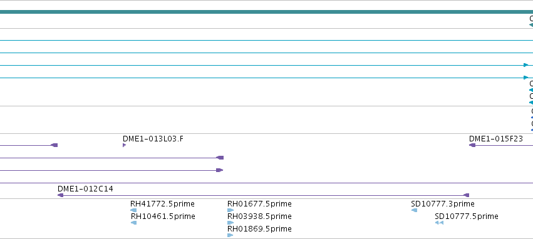Click the DME1-015F23 label text
The height and width of the screenshot is (239, 533).
coord(496,138)
